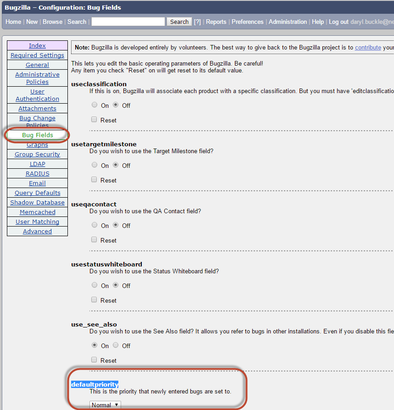
Task: Select On for usetargetmilestone
Action: [94, 165]
